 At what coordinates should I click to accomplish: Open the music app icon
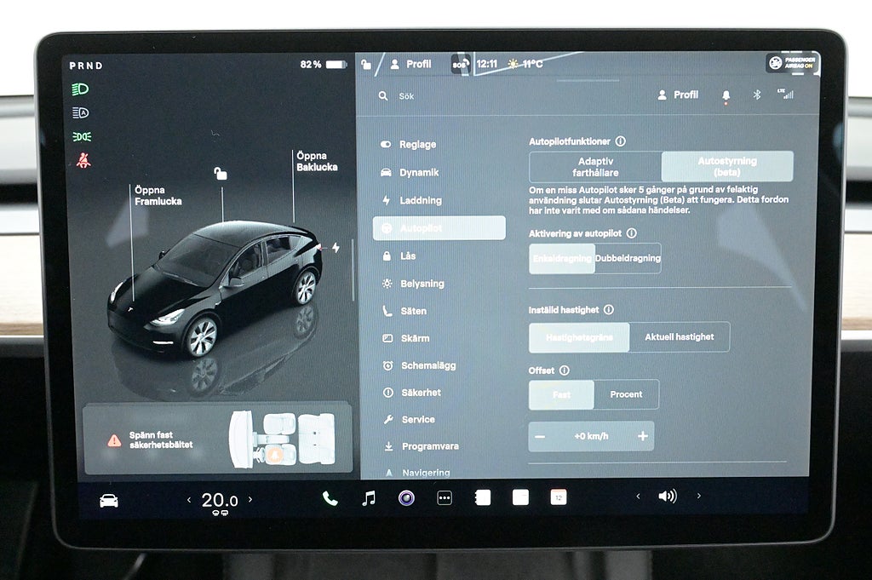tap(369, 498)
